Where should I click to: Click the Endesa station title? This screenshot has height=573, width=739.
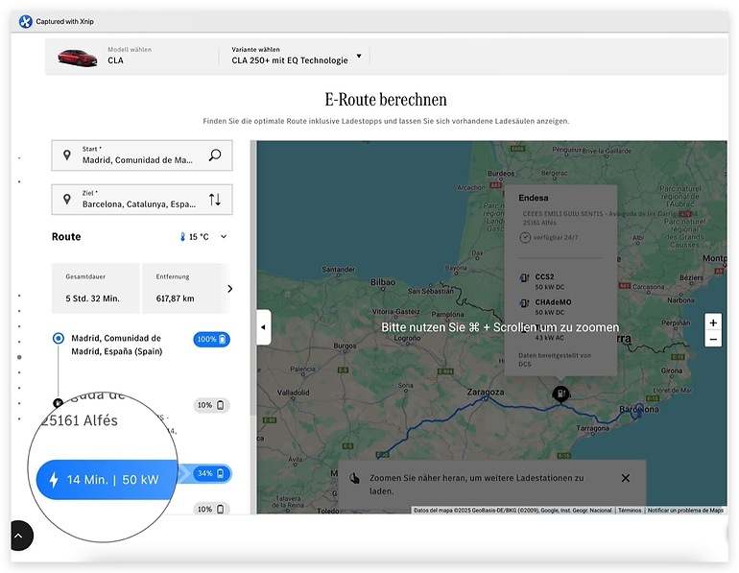click(x=534, y=198)
